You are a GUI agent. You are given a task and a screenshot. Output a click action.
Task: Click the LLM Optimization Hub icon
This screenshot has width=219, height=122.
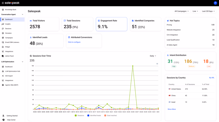[3, 71]
